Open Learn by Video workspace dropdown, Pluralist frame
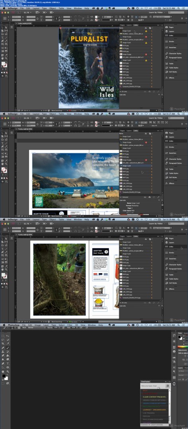This screenshot has width=188, height=429. 157,12
